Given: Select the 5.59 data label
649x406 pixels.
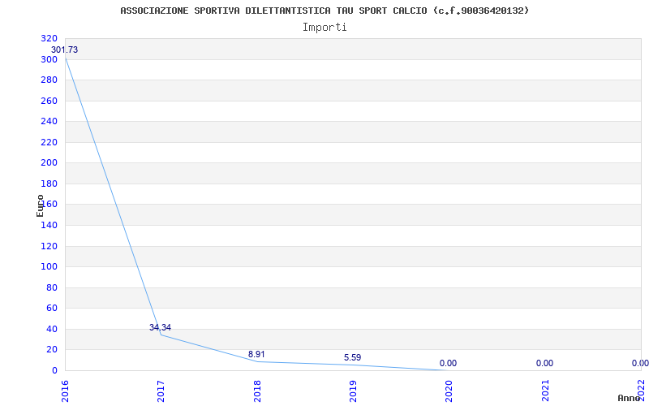Looking at the screenshot, I should [352, 357].
